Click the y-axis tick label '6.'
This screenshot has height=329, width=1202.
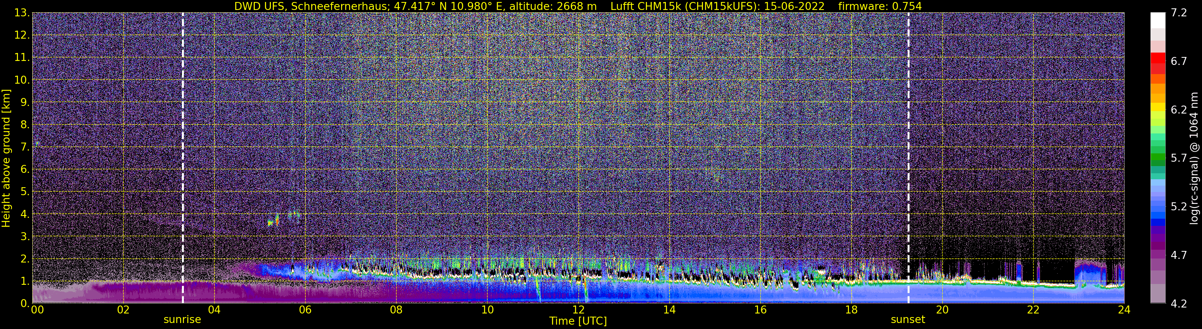(x=25, y=170)
